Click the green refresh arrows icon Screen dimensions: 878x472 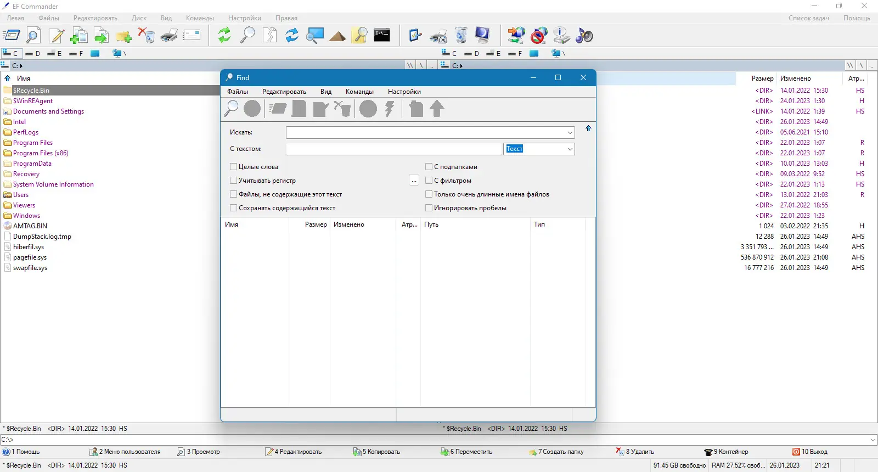(x=224, y=36)
